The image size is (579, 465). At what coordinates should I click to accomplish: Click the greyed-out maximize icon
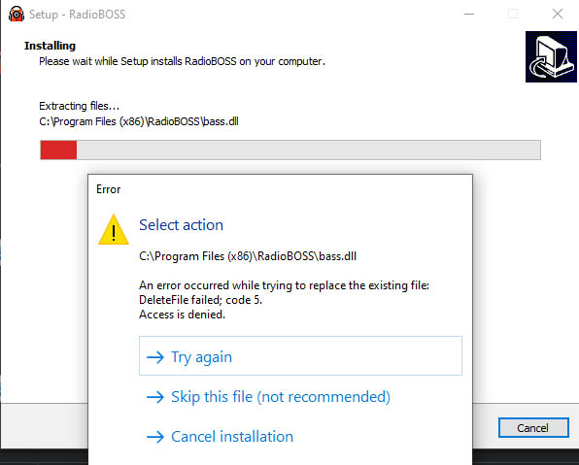click(513, 14)
